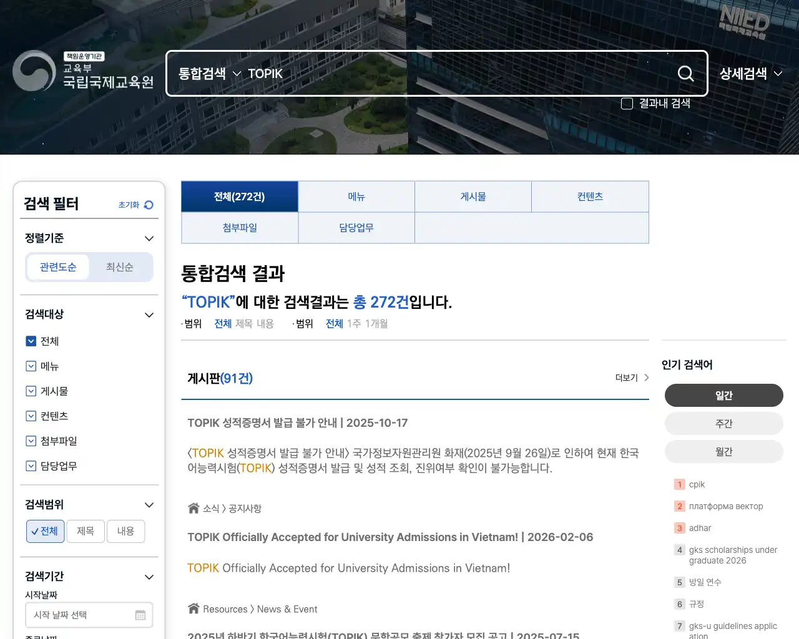
Task: Toggle the 메뉴 search target checkbox
Action: (x=31, y=366)
